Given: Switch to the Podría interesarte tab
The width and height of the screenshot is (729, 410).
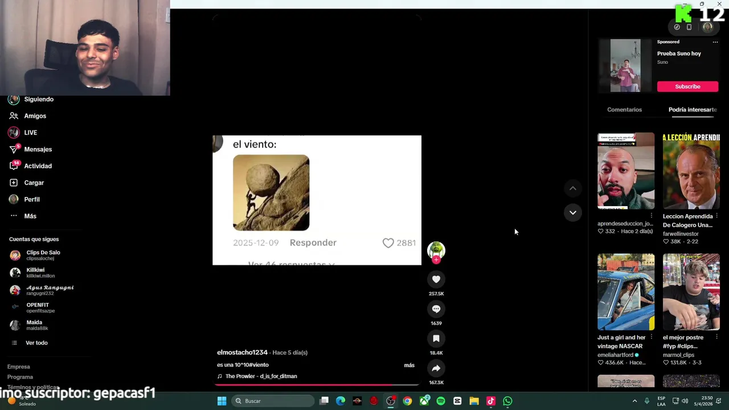Looking at the screenshot, I should point(693,109).
